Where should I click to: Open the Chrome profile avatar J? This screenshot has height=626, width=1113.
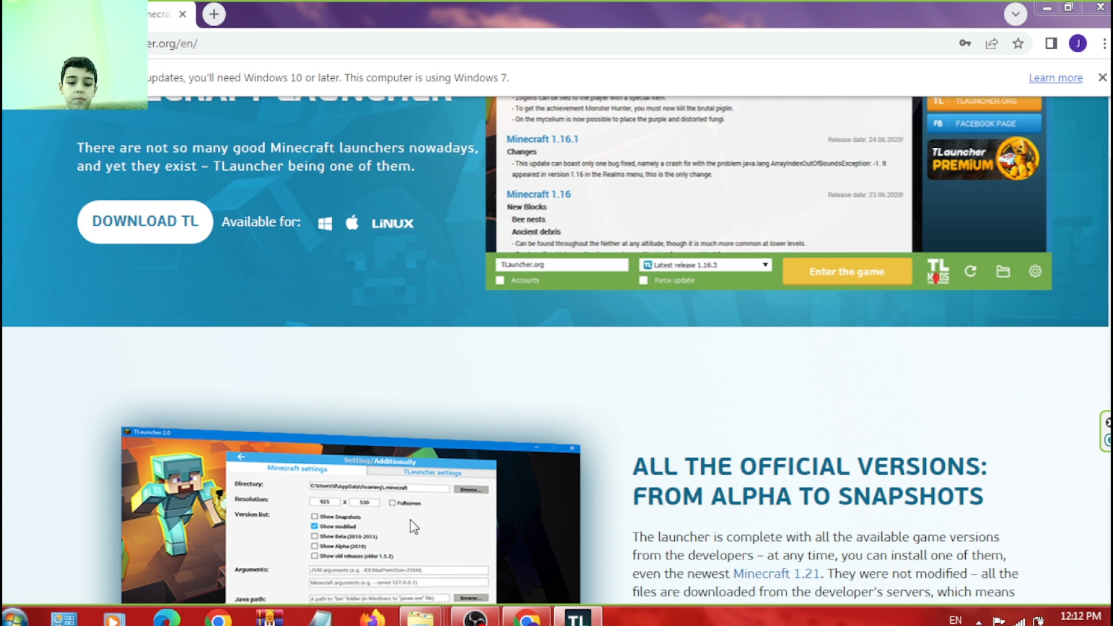click(x=1078, y=43)
